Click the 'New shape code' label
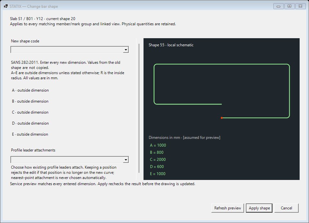Viewport: 309px width, 223px height. click(x=25, y=41)
